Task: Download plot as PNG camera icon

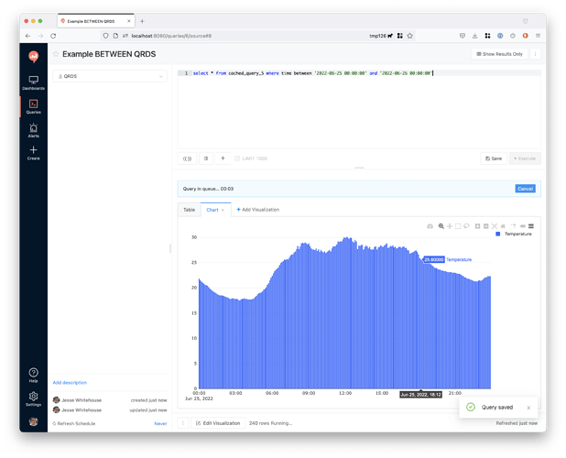Action: [430, 226]
